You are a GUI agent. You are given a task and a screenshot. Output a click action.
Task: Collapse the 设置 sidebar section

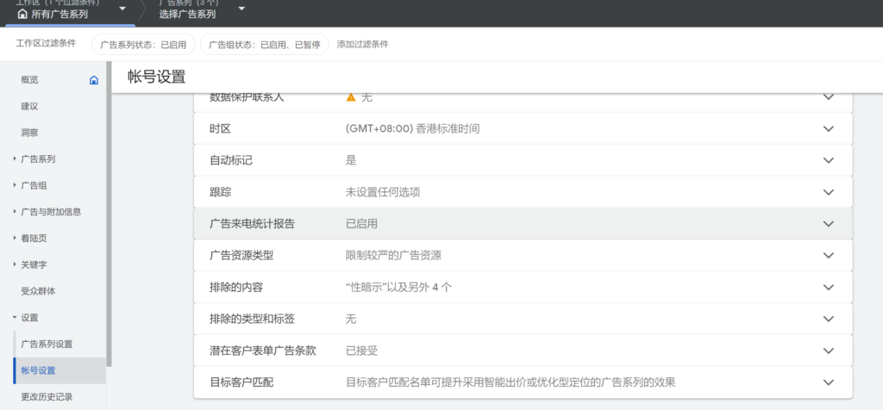[15, 318]
